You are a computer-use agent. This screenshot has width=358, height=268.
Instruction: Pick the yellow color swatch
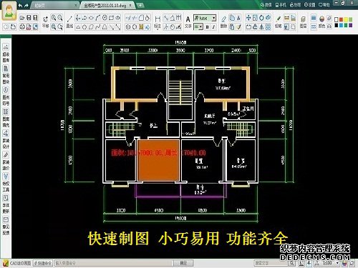tap(346, 19)
